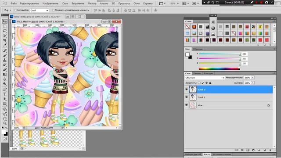The height and width of the screenshot is (158, 281).
Task: Click the color spectrum ramp
Action: [220, 68]
